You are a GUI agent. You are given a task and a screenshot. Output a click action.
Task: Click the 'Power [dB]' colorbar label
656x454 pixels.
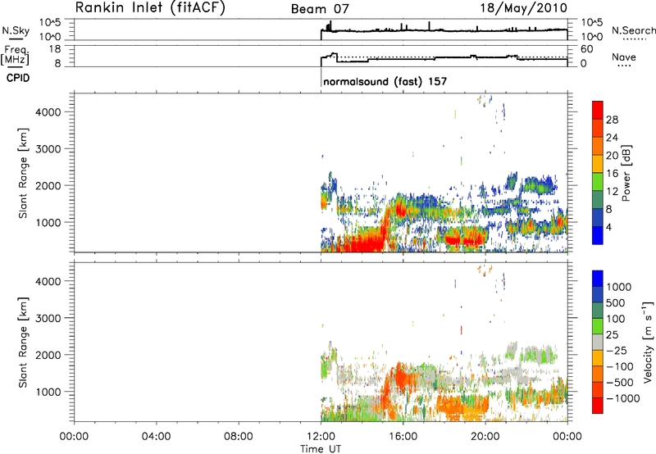(x=626, y=173)
